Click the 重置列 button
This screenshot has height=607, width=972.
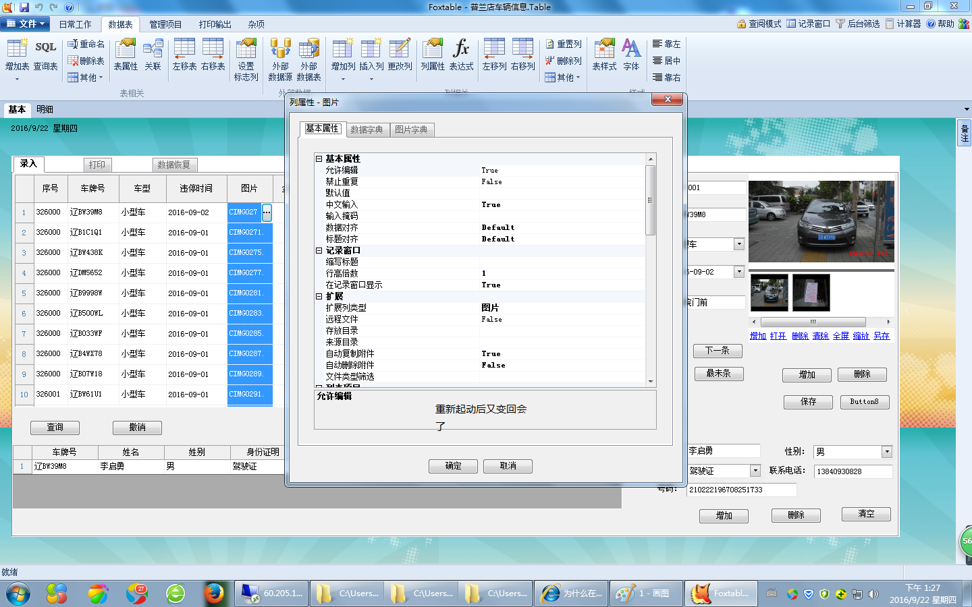point(564,44)
